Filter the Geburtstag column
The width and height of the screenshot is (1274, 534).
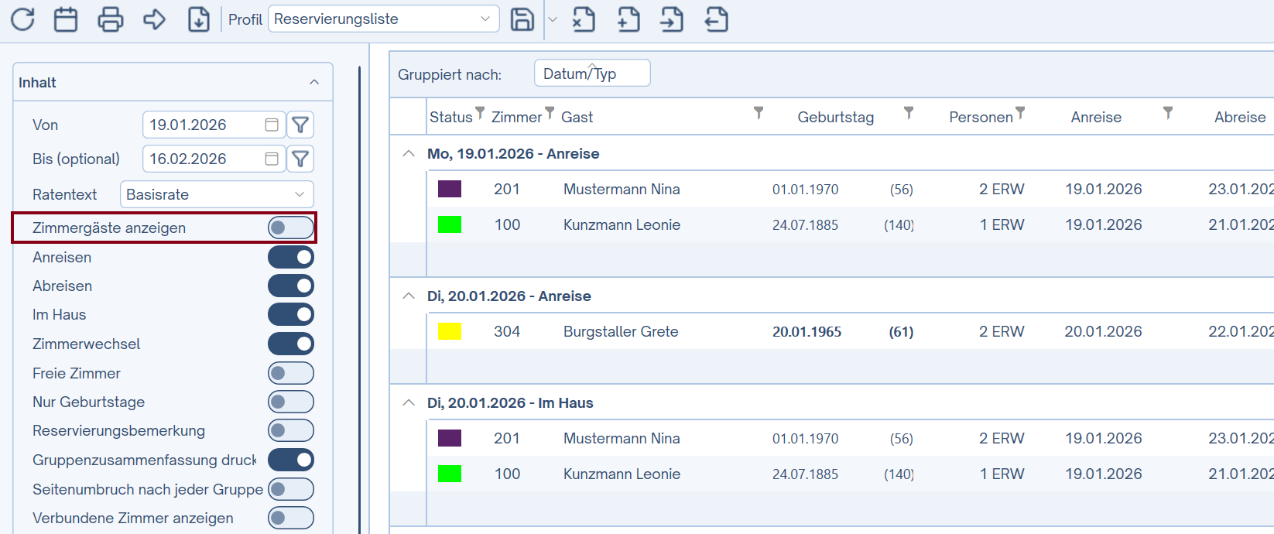point(909,113)
